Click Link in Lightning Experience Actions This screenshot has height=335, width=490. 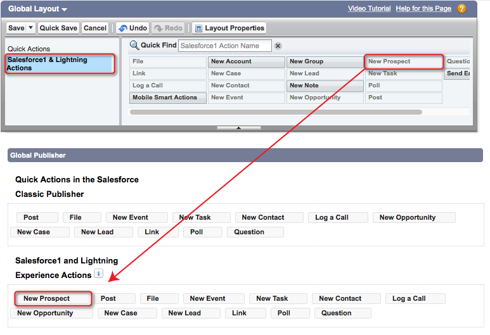[245, 313]
